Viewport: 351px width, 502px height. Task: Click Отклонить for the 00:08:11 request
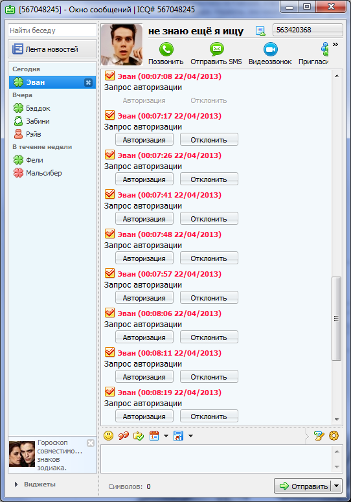click(x=209, y=376)
